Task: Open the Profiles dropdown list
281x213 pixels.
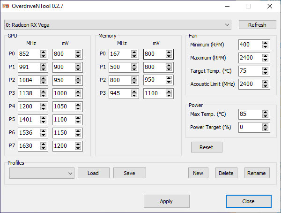Action: tap(42, 173)
